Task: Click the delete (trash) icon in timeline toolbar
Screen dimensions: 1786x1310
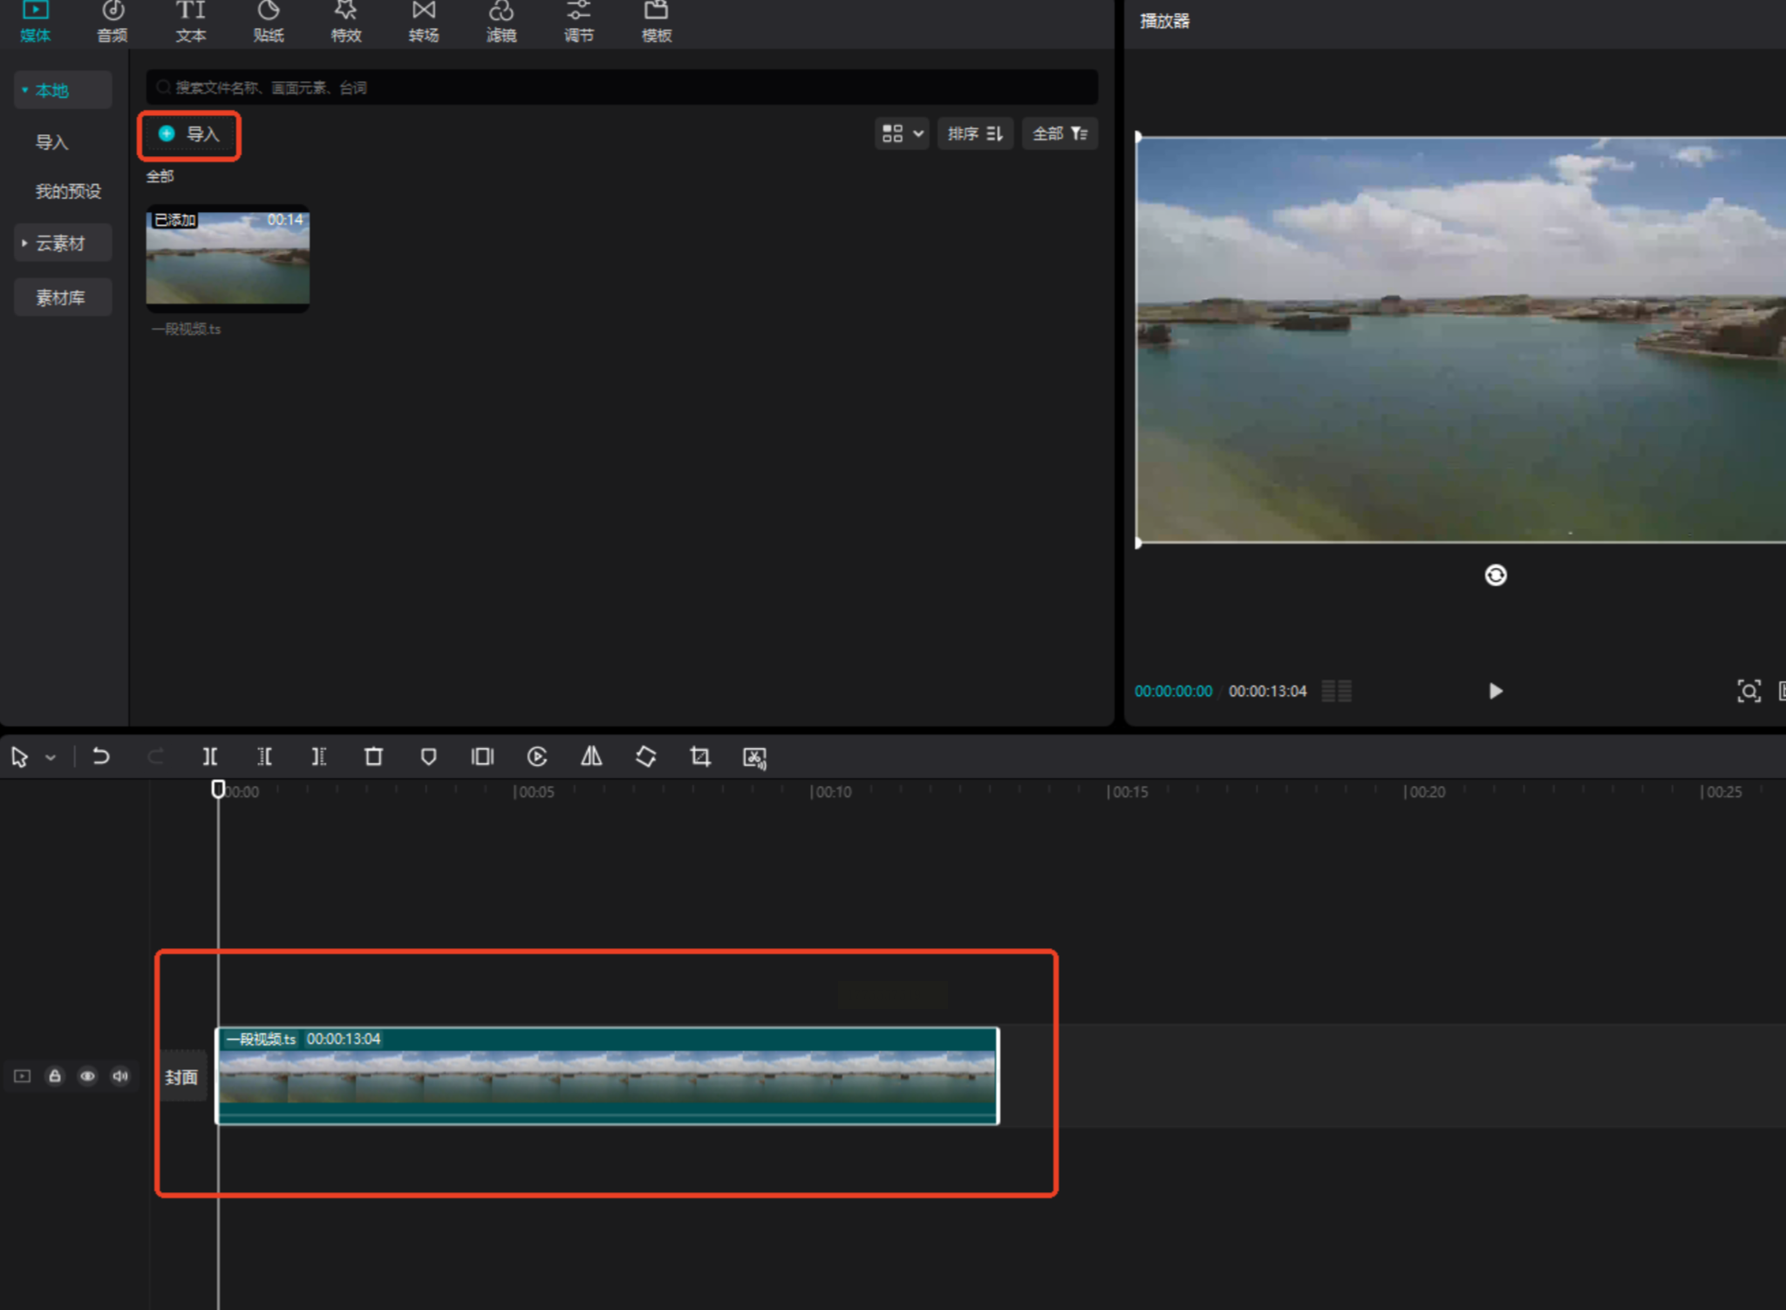Action: (373, 756)
